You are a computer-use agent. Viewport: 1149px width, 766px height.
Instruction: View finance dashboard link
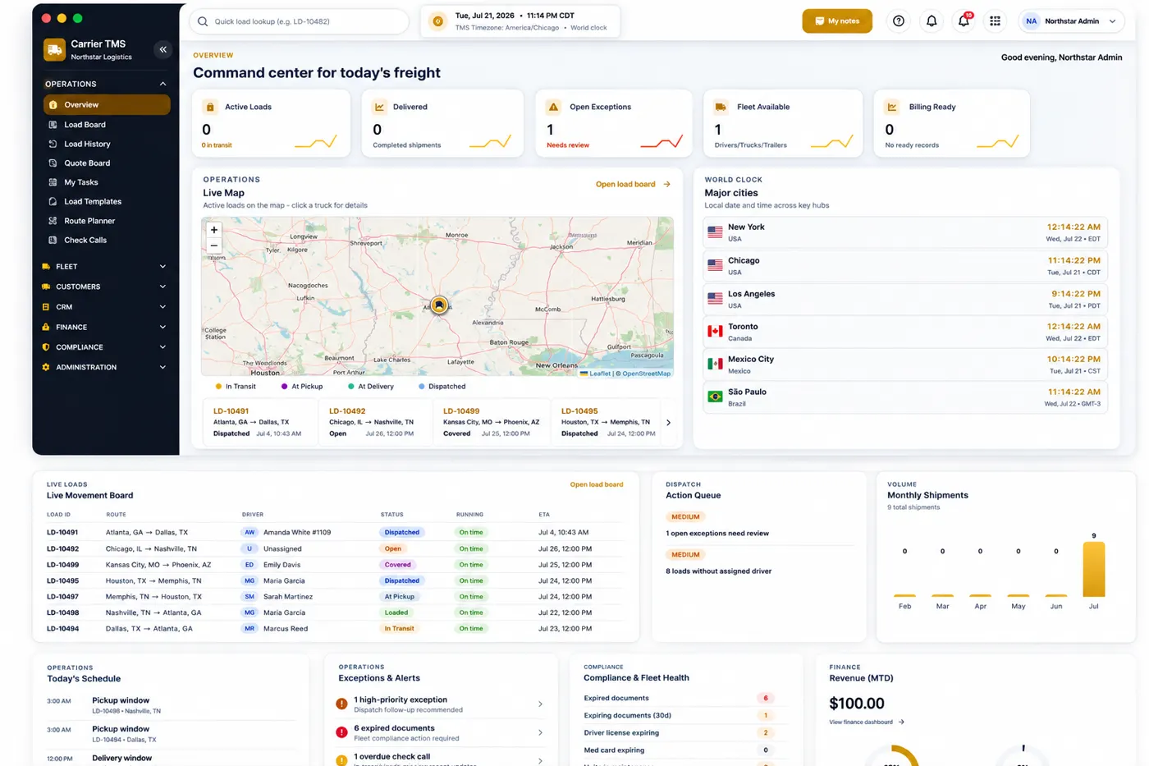point(867,722)
